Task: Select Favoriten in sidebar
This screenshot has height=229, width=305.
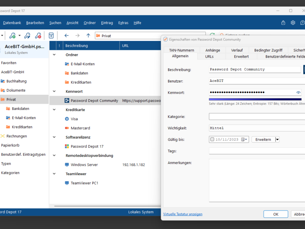Action: click(x=9, y=63)
